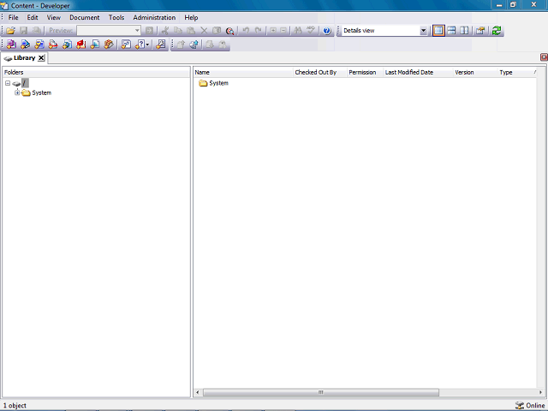
Task: Click the Save All stacked disks icon
Action: pyautogui.click(x=36, y=31)
